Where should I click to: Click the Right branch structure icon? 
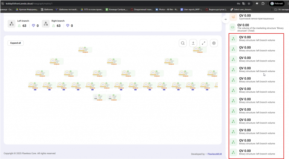click(x=46, y=24)
